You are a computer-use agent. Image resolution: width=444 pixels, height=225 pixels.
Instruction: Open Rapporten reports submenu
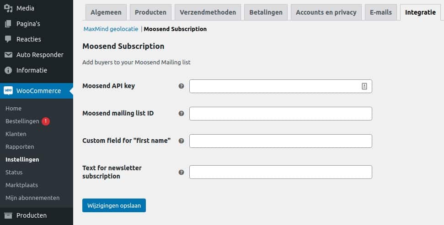[20, 147]
